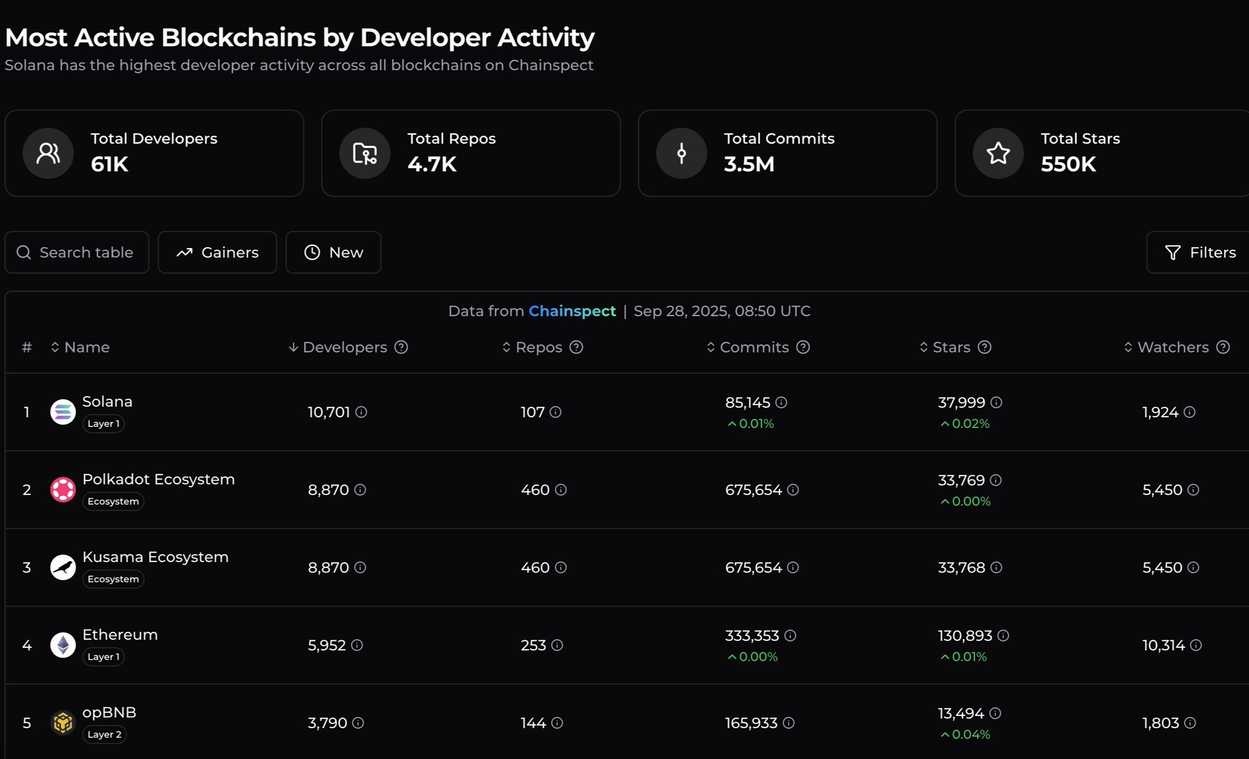Toggle the Gainers filter
This screenshot has height=759, width=1249.
click(217, 252)
